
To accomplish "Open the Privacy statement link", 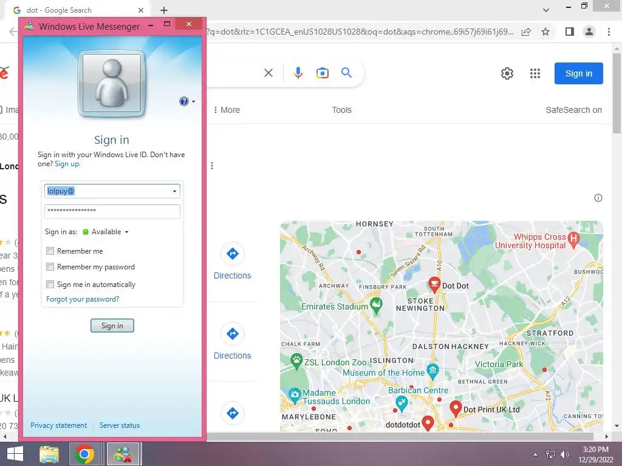I will tap(59, 425).
